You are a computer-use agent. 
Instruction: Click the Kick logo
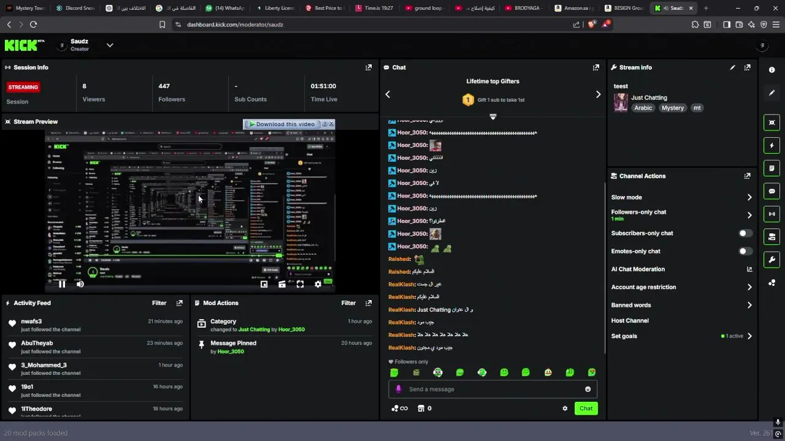[x=25, y=45]
